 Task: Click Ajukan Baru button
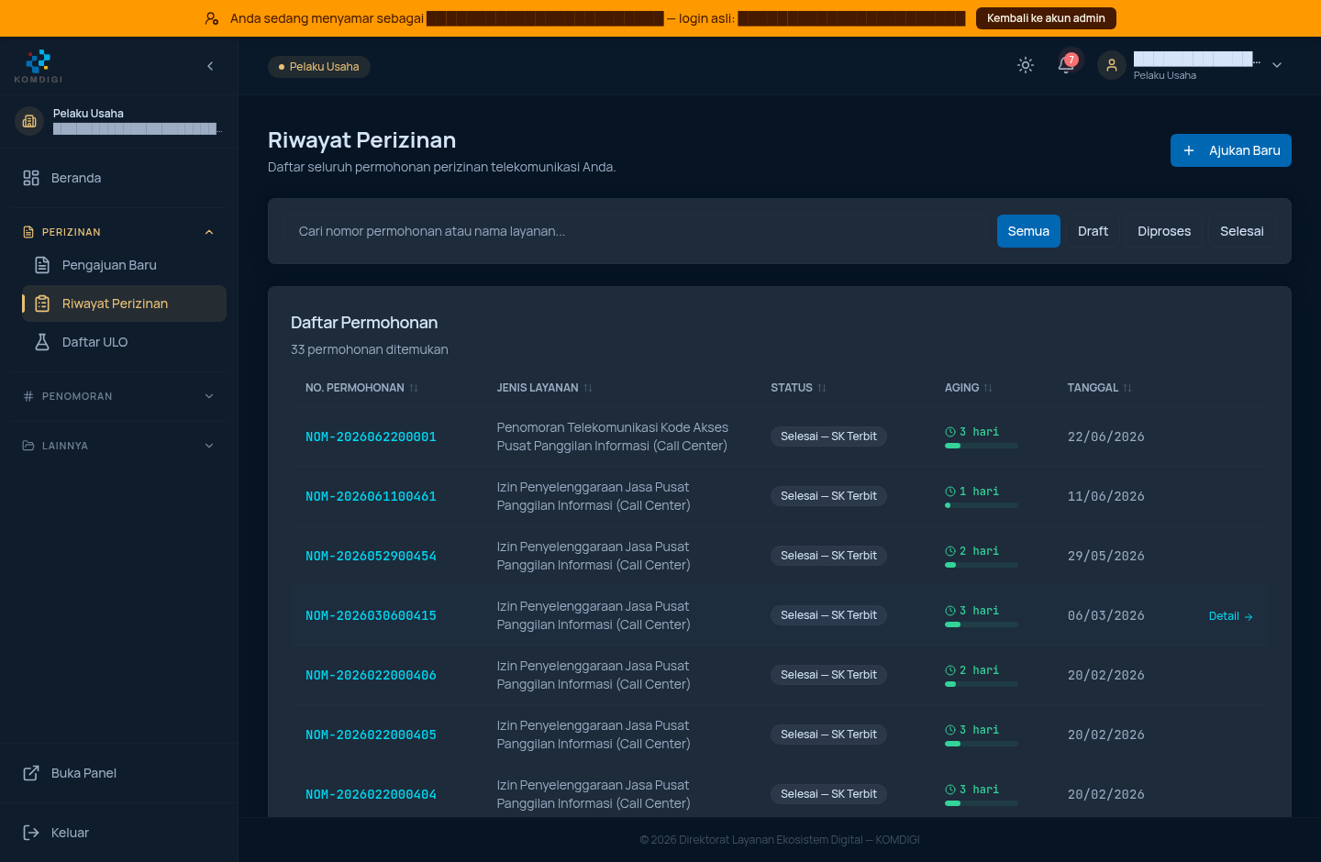coord(1230,150)
